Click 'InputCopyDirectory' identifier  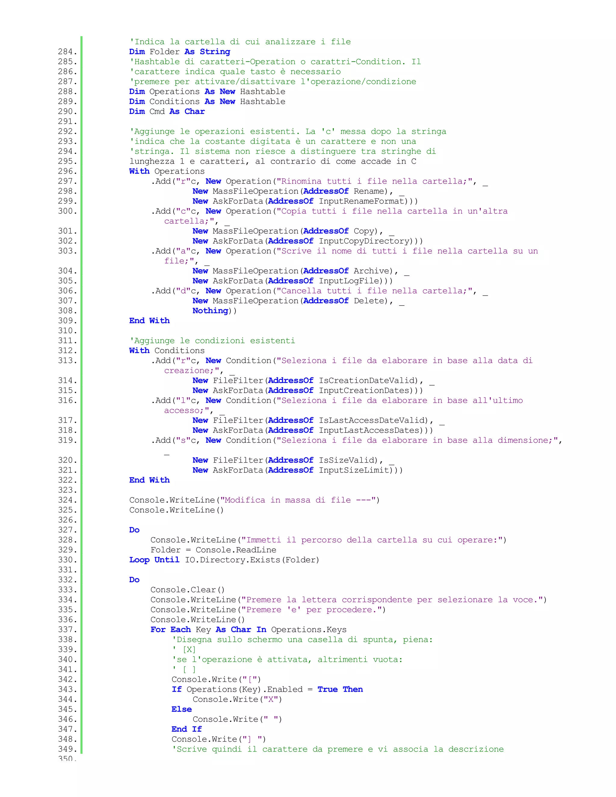[364, 241]
